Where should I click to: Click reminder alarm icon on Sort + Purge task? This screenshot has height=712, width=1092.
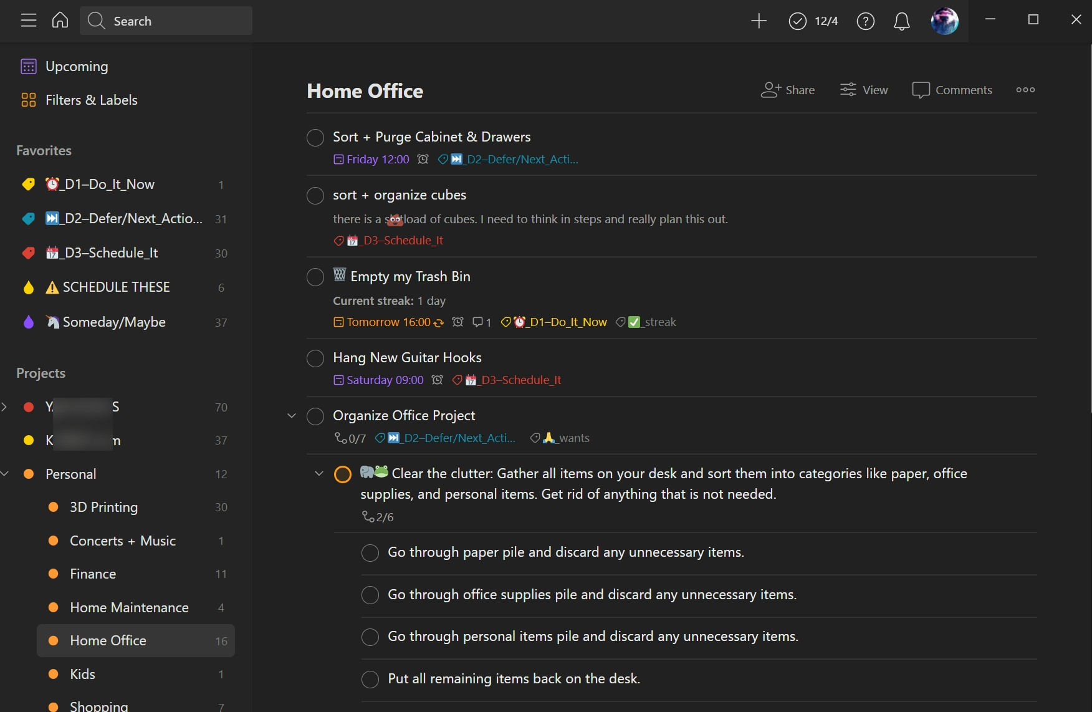point(423,159)
